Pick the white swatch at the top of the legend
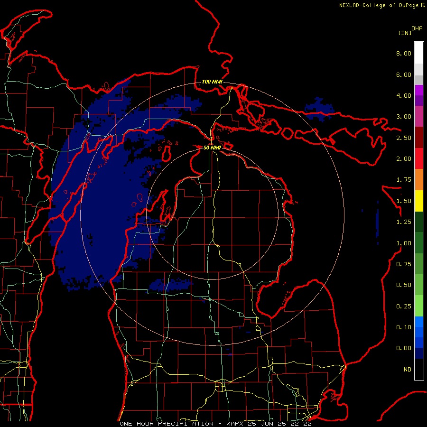This screenshot has height=427, width=427. point(419,53)
